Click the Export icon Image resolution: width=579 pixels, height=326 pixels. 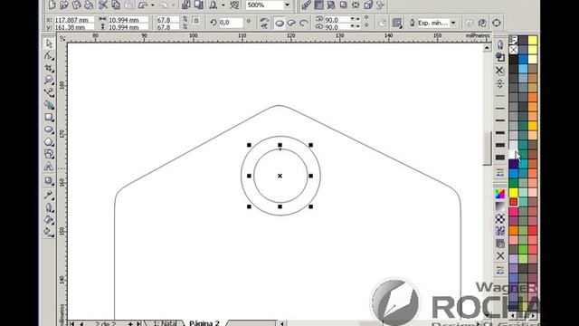point(199,5)
